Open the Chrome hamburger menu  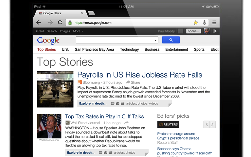pyautogui.click(x=214, y=23)
